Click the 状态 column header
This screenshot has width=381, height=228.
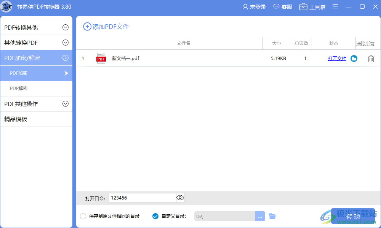pyautogui.click(x=334, y=43)
